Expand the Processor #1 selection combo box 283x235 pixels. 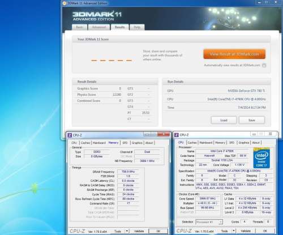(x=209, y=222)
